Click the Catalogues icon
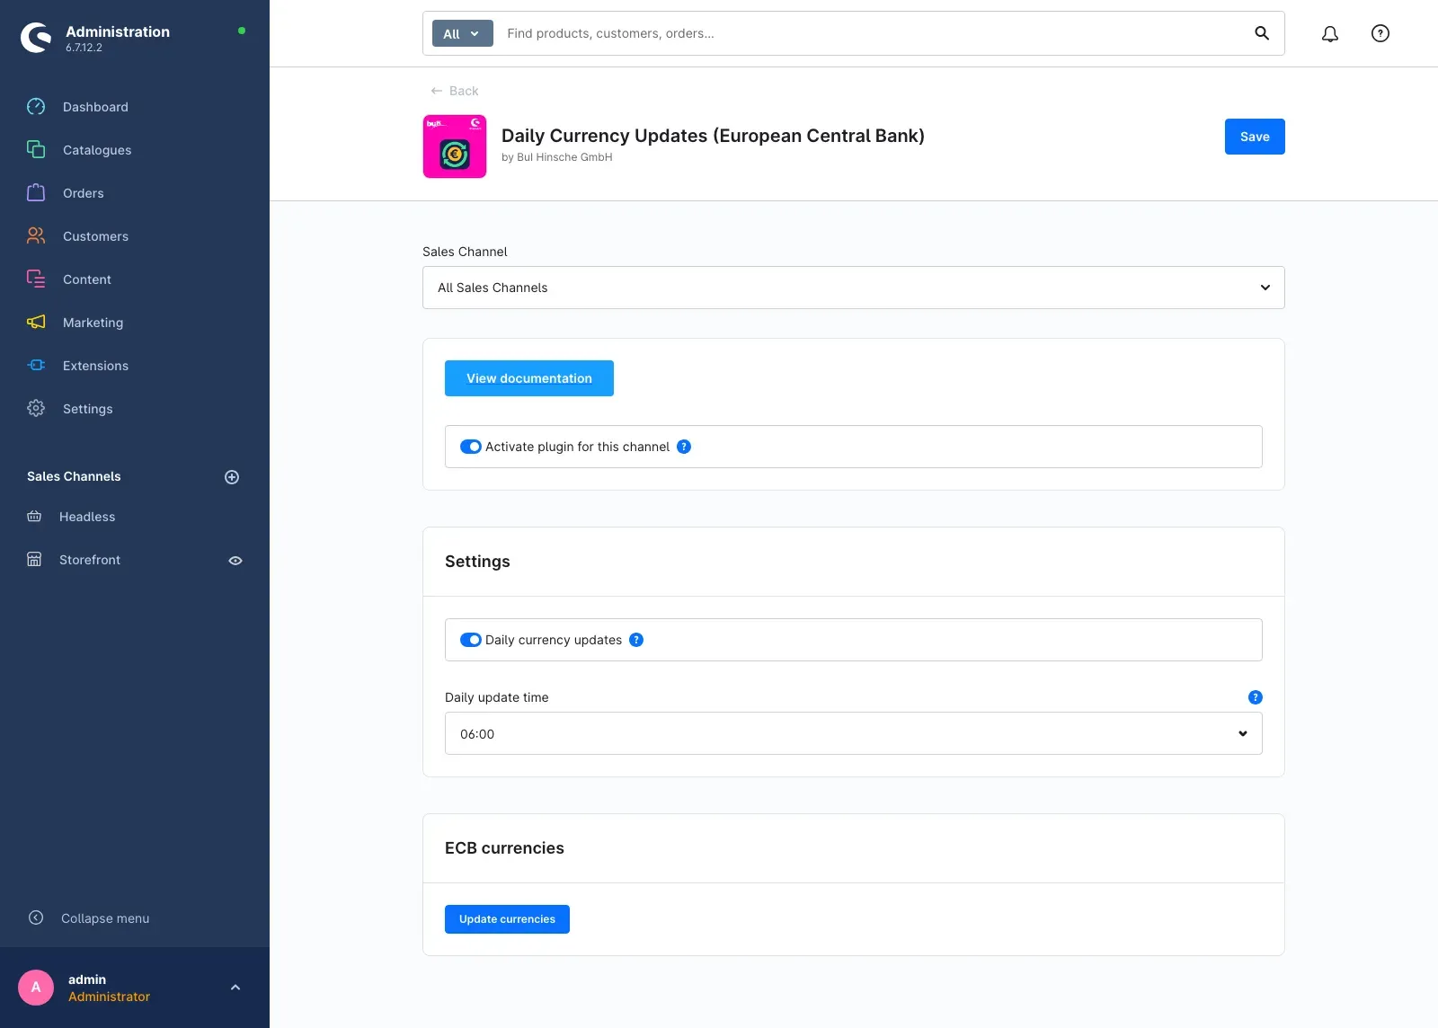Viewport: 1438px width, 1028px height. pos(36,150)
